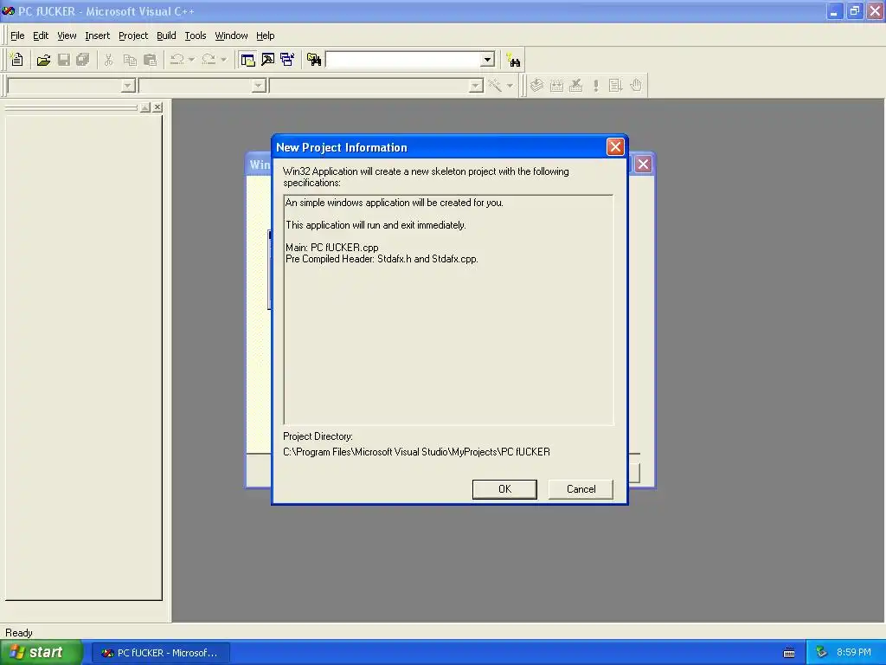Click the Redo arrow icon
This screenshot has height=665, width=886.
[x=209, y=60]
